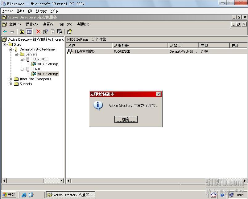
Task: Click the 开始 Start button
Action: (9, 195)
